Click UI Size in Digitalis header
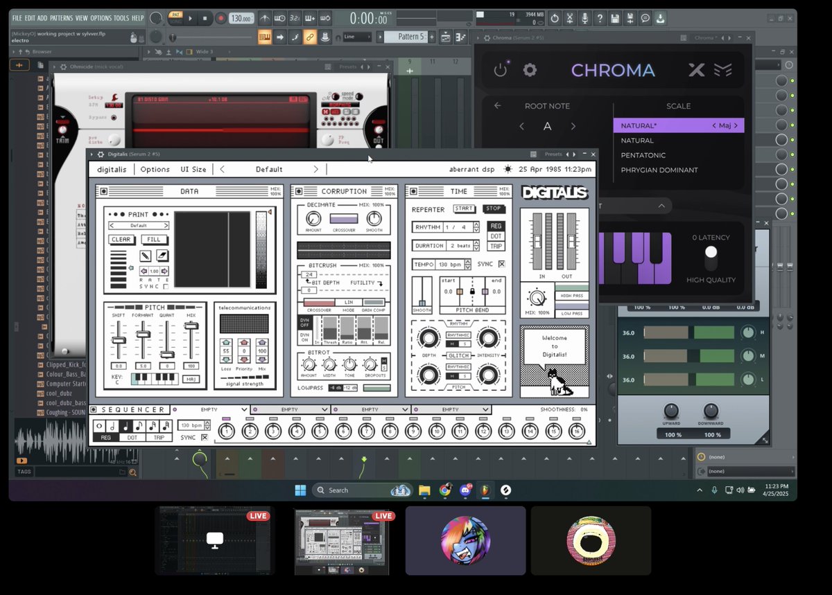 click(x=193, y=169)
